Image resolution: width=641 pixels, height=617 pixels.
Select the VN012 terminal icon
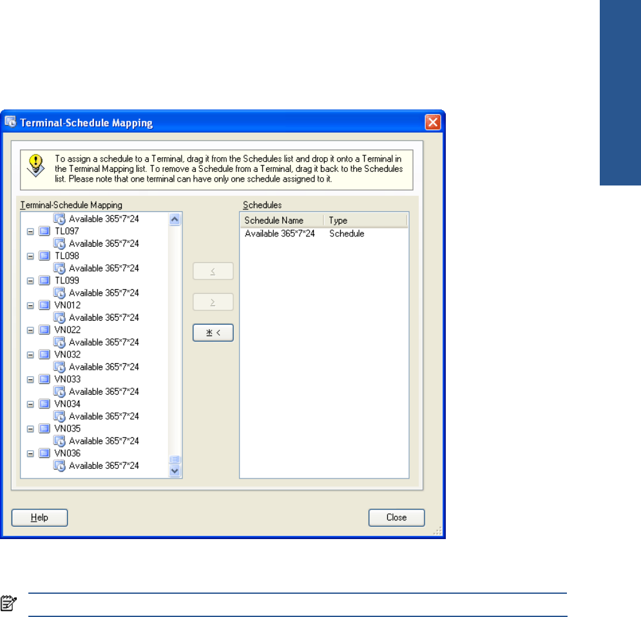coord(44,305)
